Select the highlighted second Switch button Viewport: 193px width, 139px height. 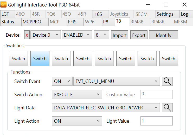coord(40,59)
